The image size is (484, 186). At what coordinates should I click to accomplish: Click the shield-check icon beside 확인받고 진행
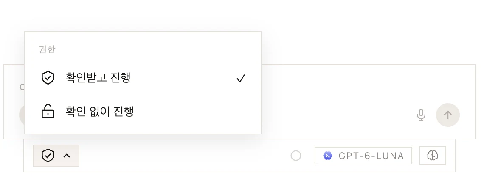tap(48, 78)
